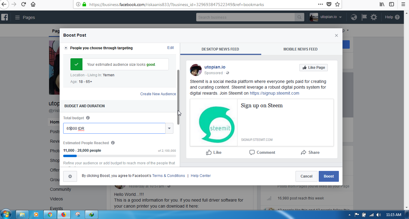Open Firefox from the taskbar
Viewport: 409px width, 219px height.
[64, 214]
